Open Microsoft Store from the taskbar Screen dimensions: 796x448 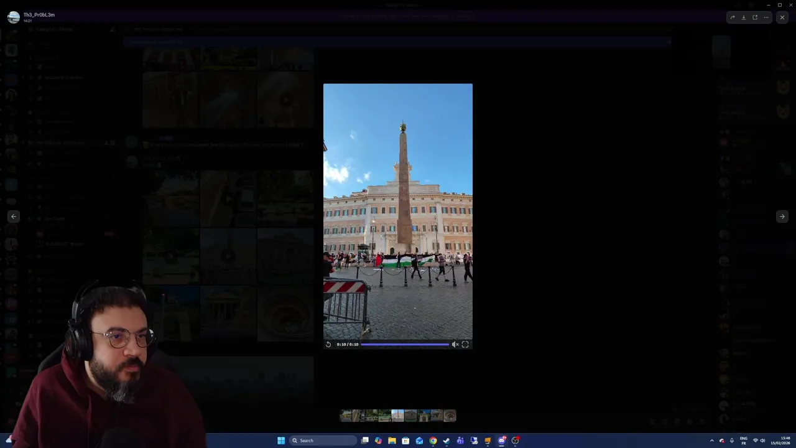[405, 441]
